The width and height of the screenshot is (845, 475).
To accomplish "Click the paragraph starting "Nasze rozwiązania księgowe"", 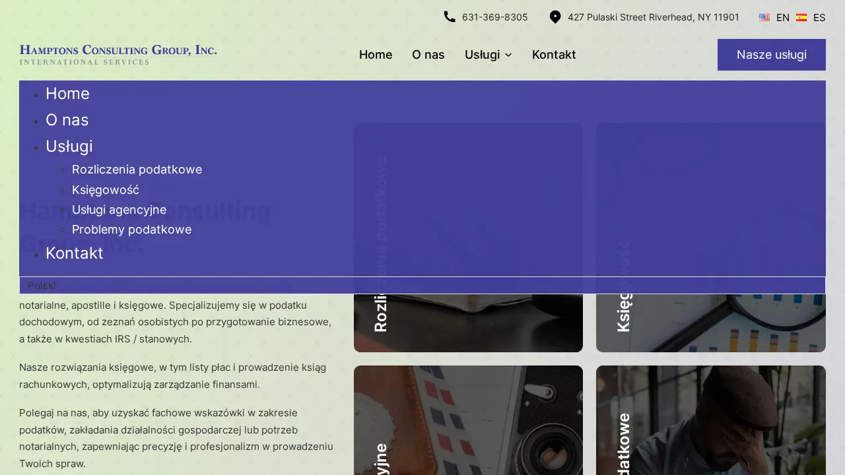I will point(172,376).
